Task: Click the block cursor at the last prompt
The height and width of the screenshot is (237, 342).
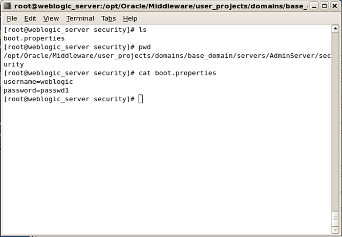Action: point(141,99)
